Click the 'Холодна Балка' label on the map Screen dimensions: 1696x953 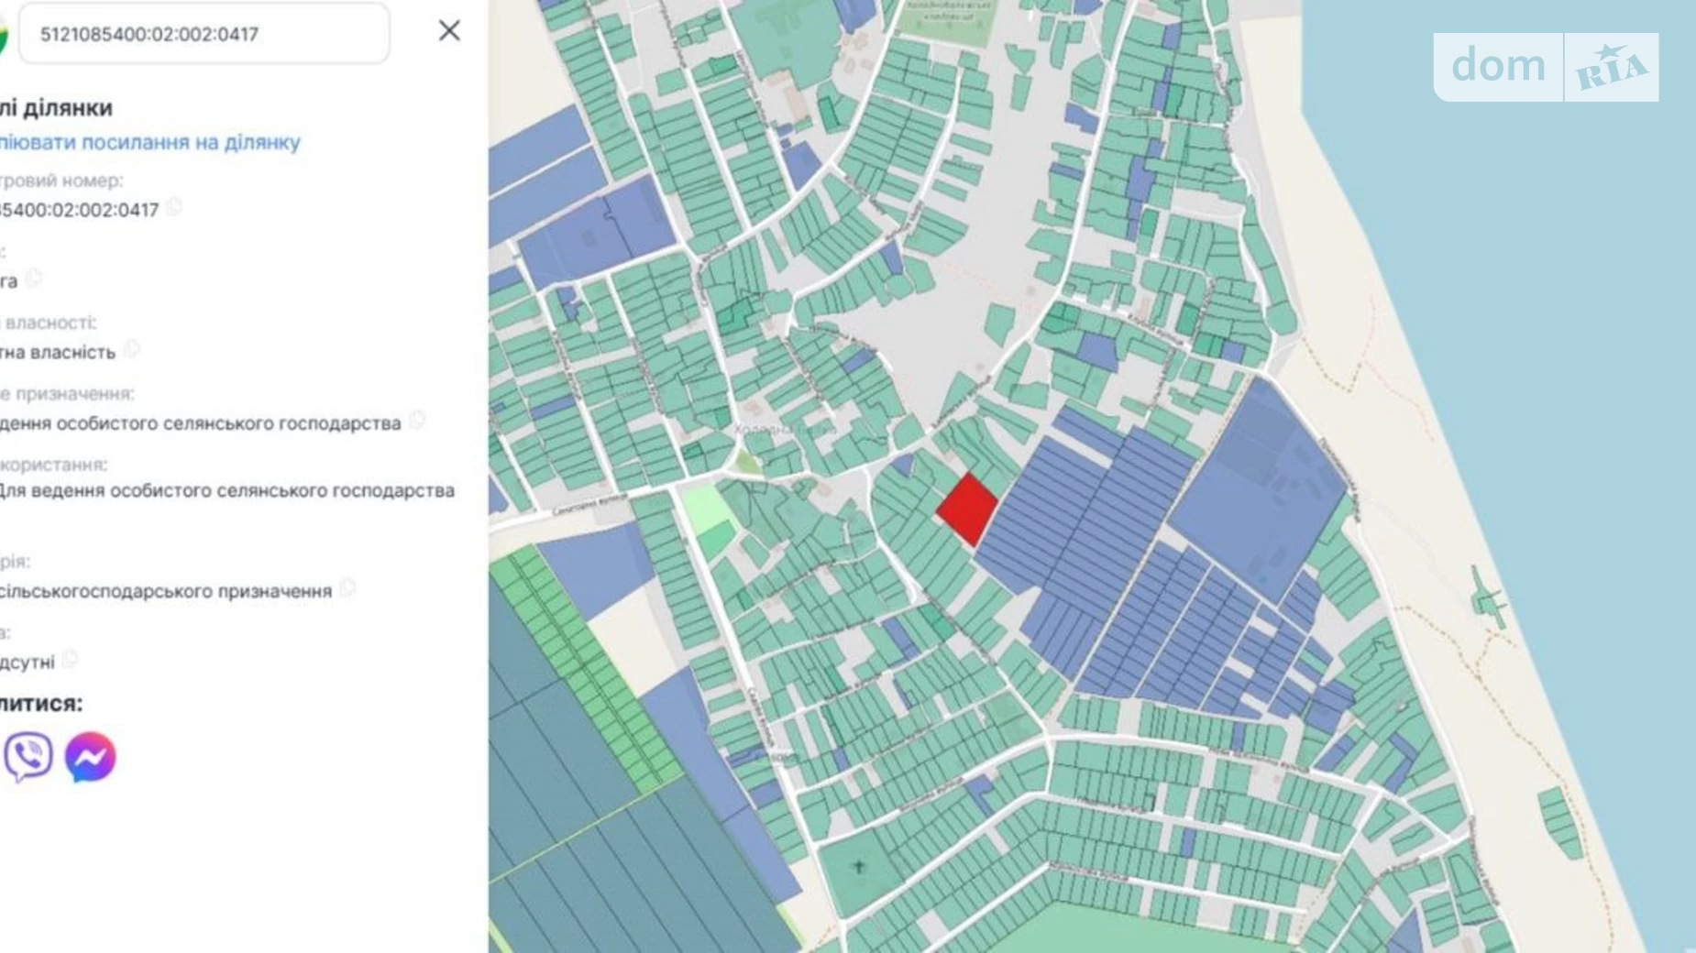782,429
